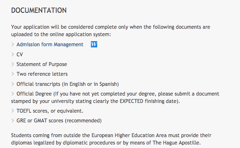Open the Admission form Management link
The height and width of the screenshot is (148, 240).
click(50, 45)
